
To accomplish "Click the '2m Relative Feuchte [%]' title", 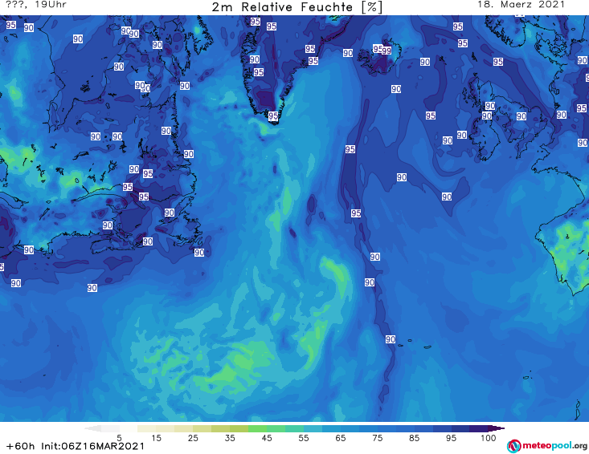I will pyautogui.click(x=297, y=7).
